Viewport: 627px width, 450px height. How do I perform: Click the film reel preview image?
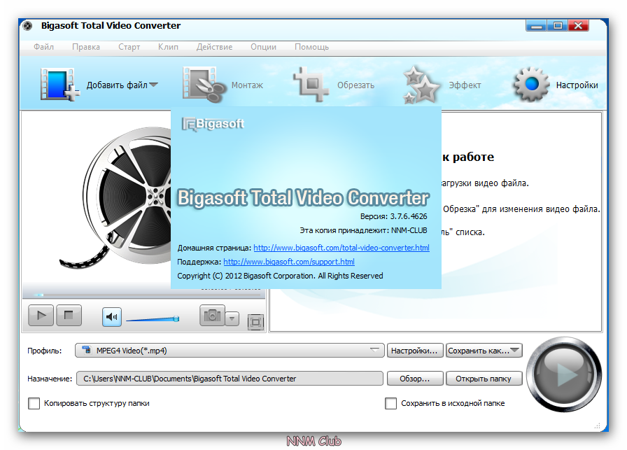[116, 197]
